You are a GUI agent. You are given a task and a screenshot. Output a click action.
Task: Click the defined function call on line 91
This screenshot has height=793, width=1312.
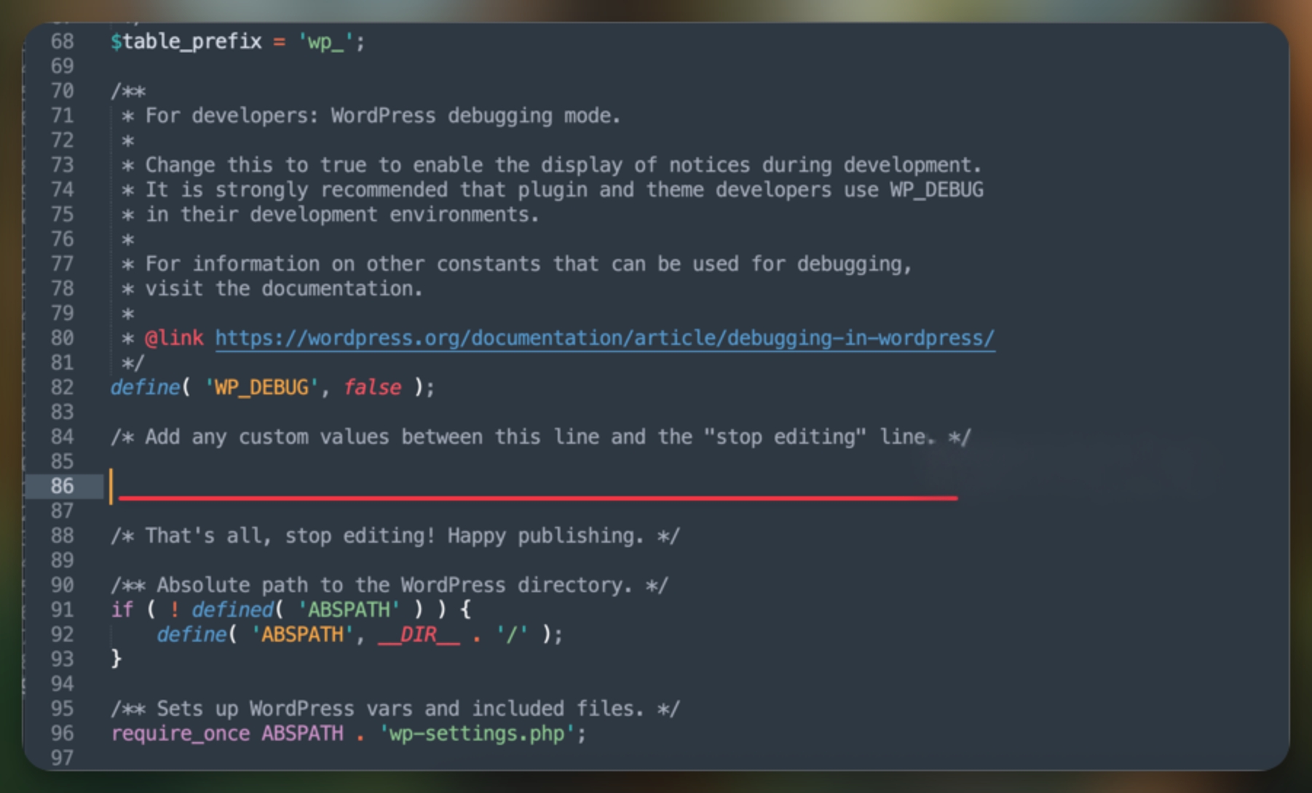click(x=232, y=610)
